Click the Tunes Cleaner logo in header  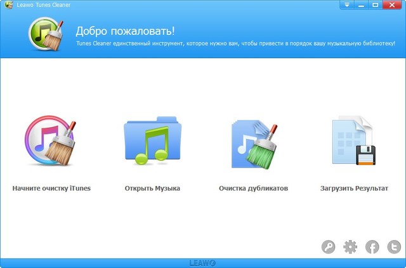[46, 34]
